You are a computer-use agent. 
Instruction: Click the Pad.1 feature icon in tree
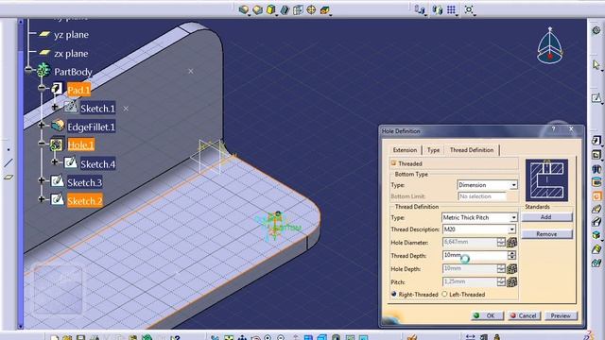57,89
